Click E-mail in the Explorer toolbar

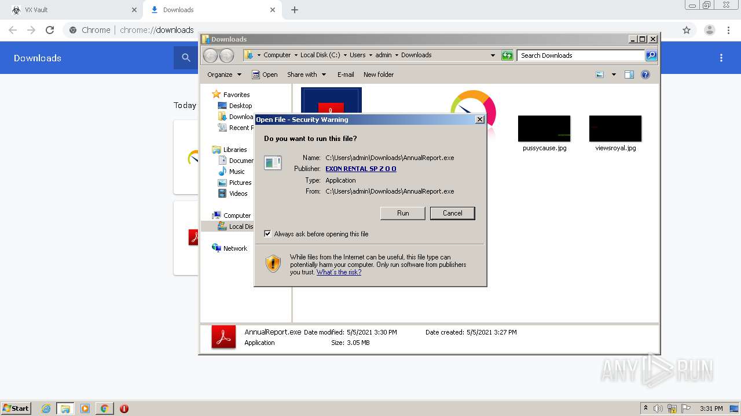346,75
